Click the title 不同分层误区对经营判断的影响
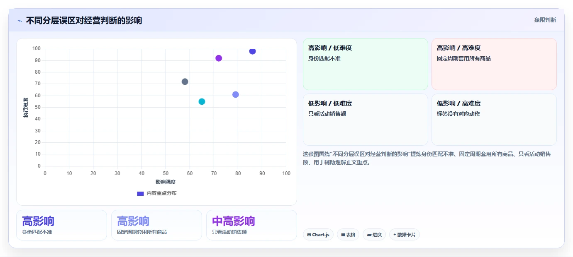The width and height of the screenshot is (573, 257). [x=84, y=20]
